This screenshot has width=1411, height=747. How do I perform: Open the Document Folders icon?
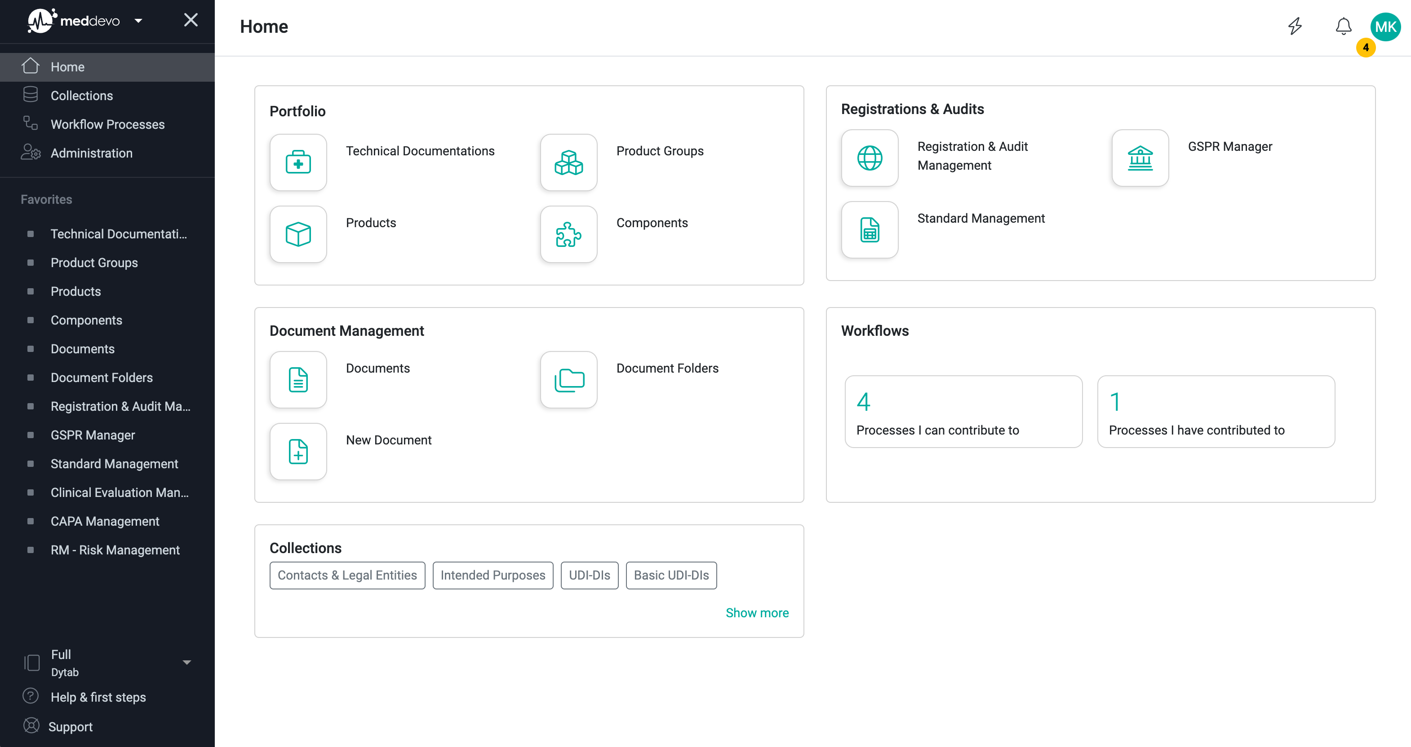pos(568,379)
